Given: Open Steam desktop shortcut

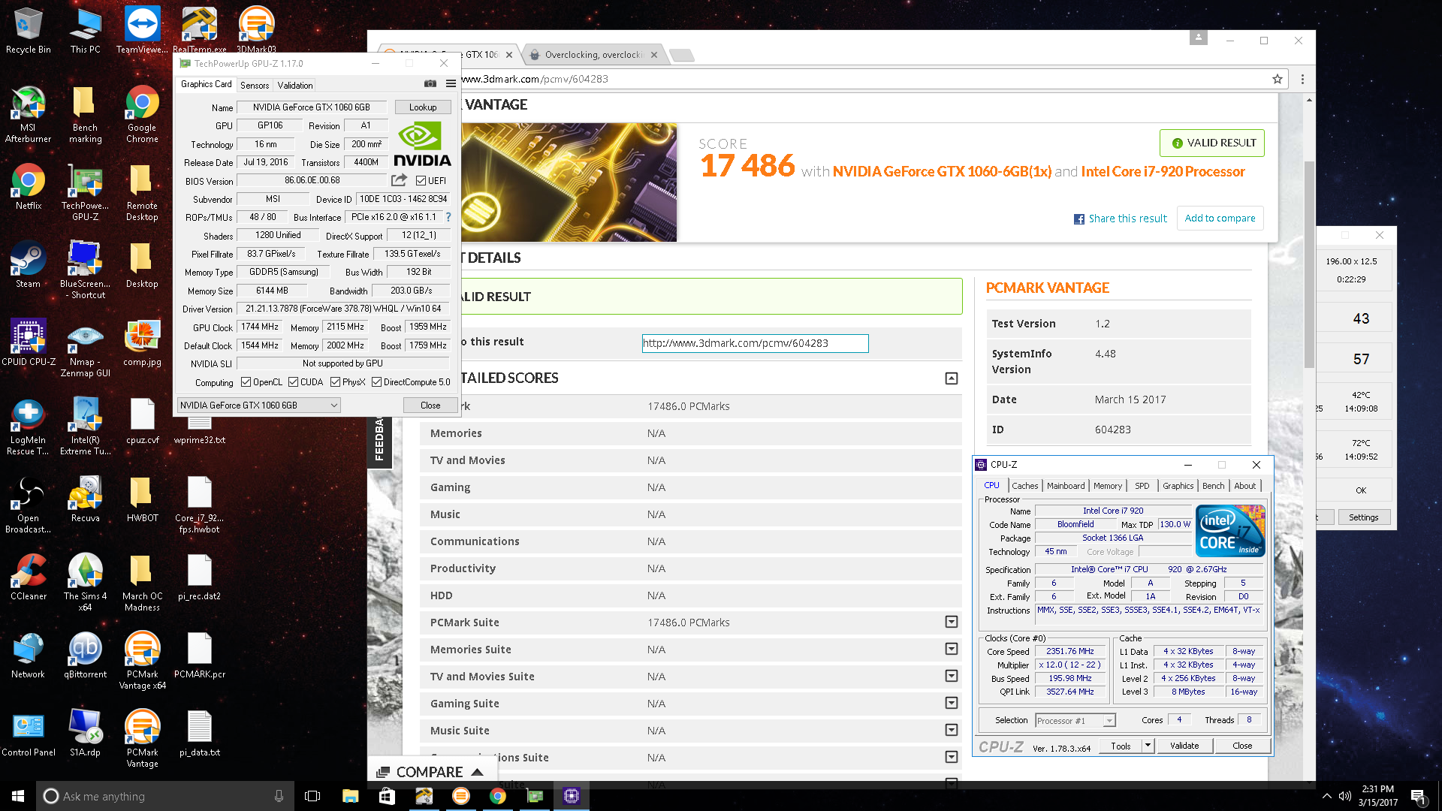Looking at the screenshot, I should (x=28, y=264).
